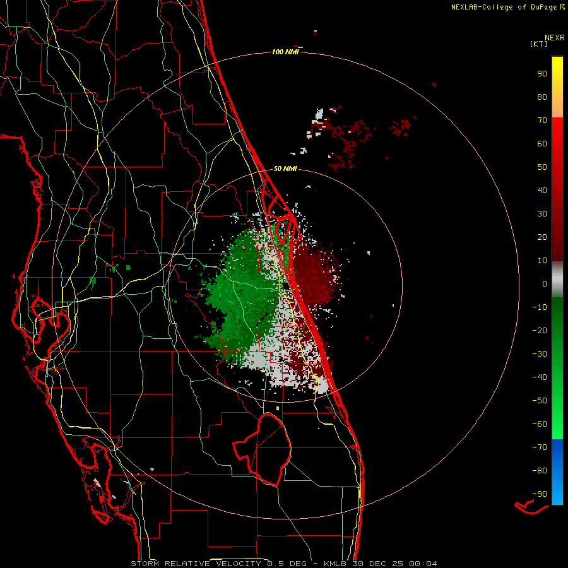This screenshot has width=568, height=568.
Task: Click the gray zero-velocity band on color bar
Action: click(557, 280)
